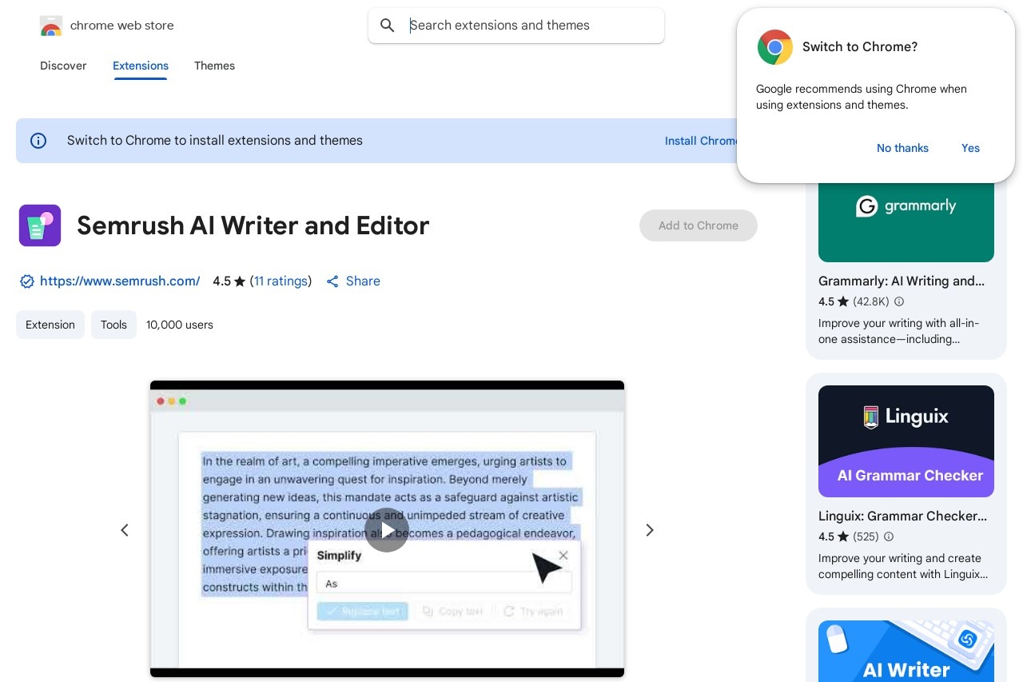Image resolution: width=1023 pixels, height=682 pixels.
Task: Click the verified badge beside the semrush.com link
Action: coord(27,281)
